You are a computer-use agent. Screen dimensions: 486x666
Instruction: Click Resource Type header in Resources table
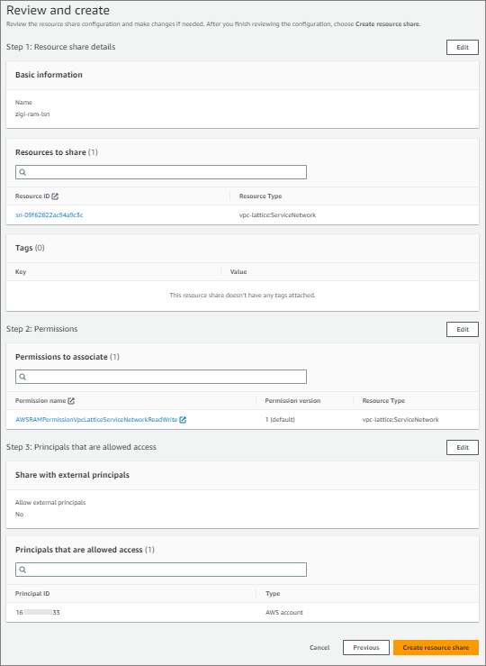coord(260,196)
